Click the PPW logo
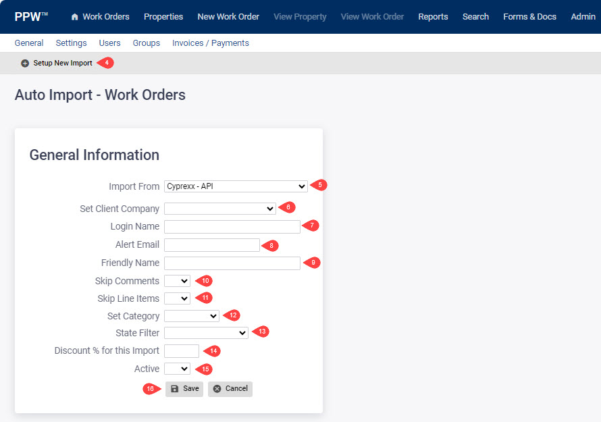 pyautogui.click(x=31, y=17)
